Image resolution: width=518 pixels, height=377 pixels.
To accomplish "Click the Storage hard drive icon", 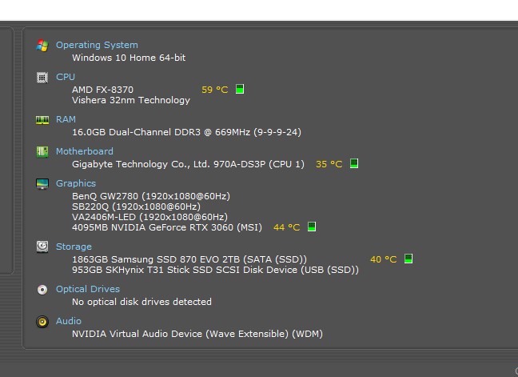I will click(x=42, y=247).
